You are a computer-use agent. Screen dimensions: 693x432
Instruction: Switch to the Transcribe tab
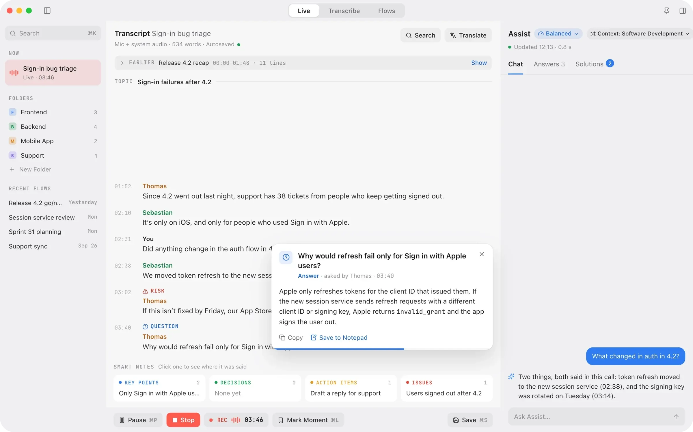(344, 11)
